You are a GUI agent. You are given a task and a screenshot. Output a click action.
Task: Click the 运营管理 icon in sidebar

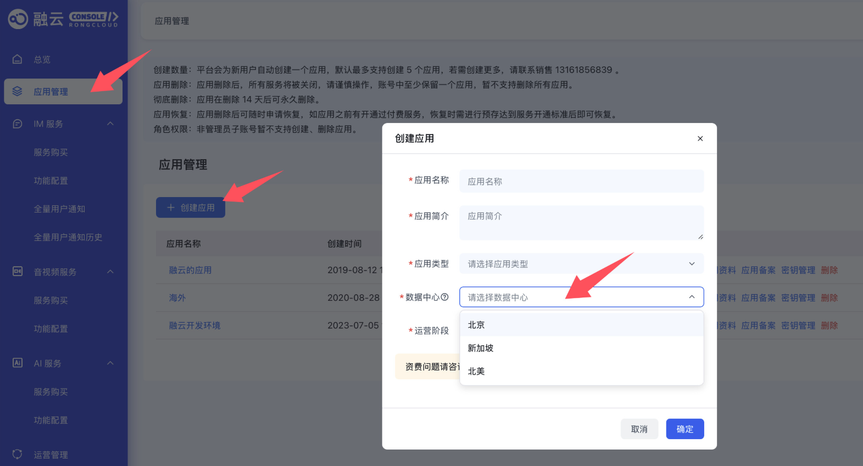[x=18, y=454]
